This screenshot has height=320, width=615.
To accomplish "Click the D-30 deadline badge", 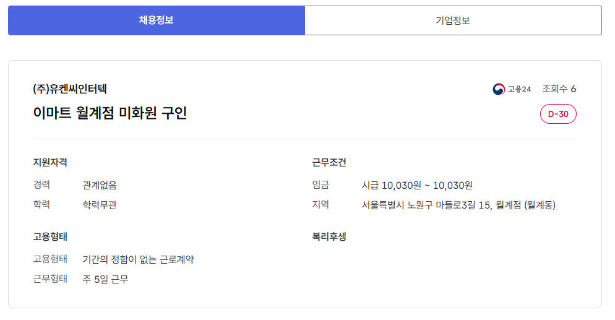I will (x=558, y=114).
